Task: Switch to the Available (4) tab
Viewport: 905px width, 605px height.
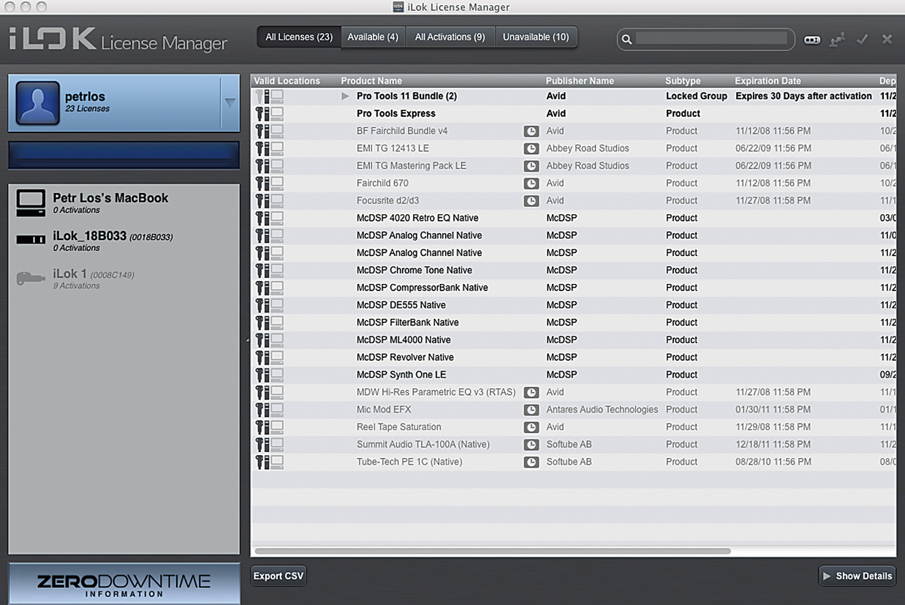Action: (x=373, y=37)
